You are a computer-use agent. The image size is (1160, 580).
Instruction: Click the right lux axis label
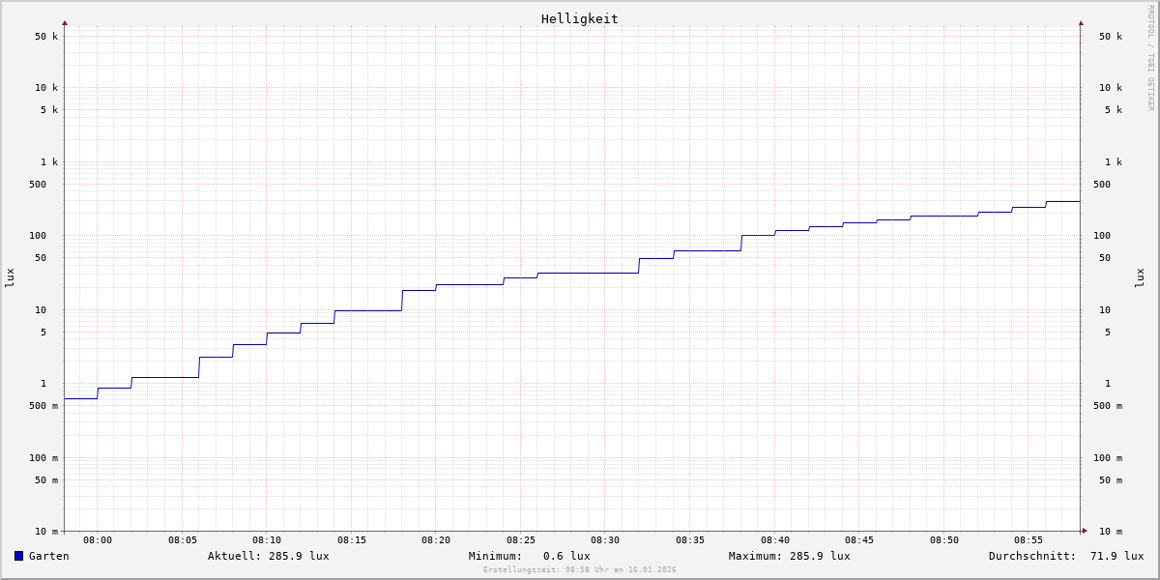click(1141, 278)
